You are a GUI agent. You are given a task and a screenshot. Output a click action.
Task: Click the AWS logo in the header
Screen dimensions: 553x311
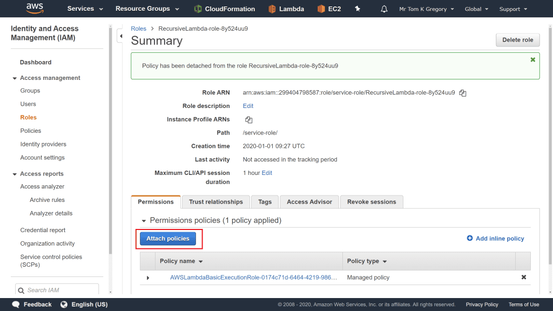(x=36, y=9)
